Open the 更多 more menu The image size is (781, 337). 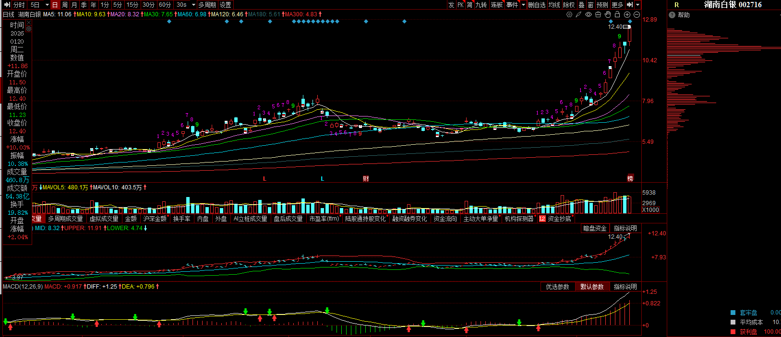point(618,5)
